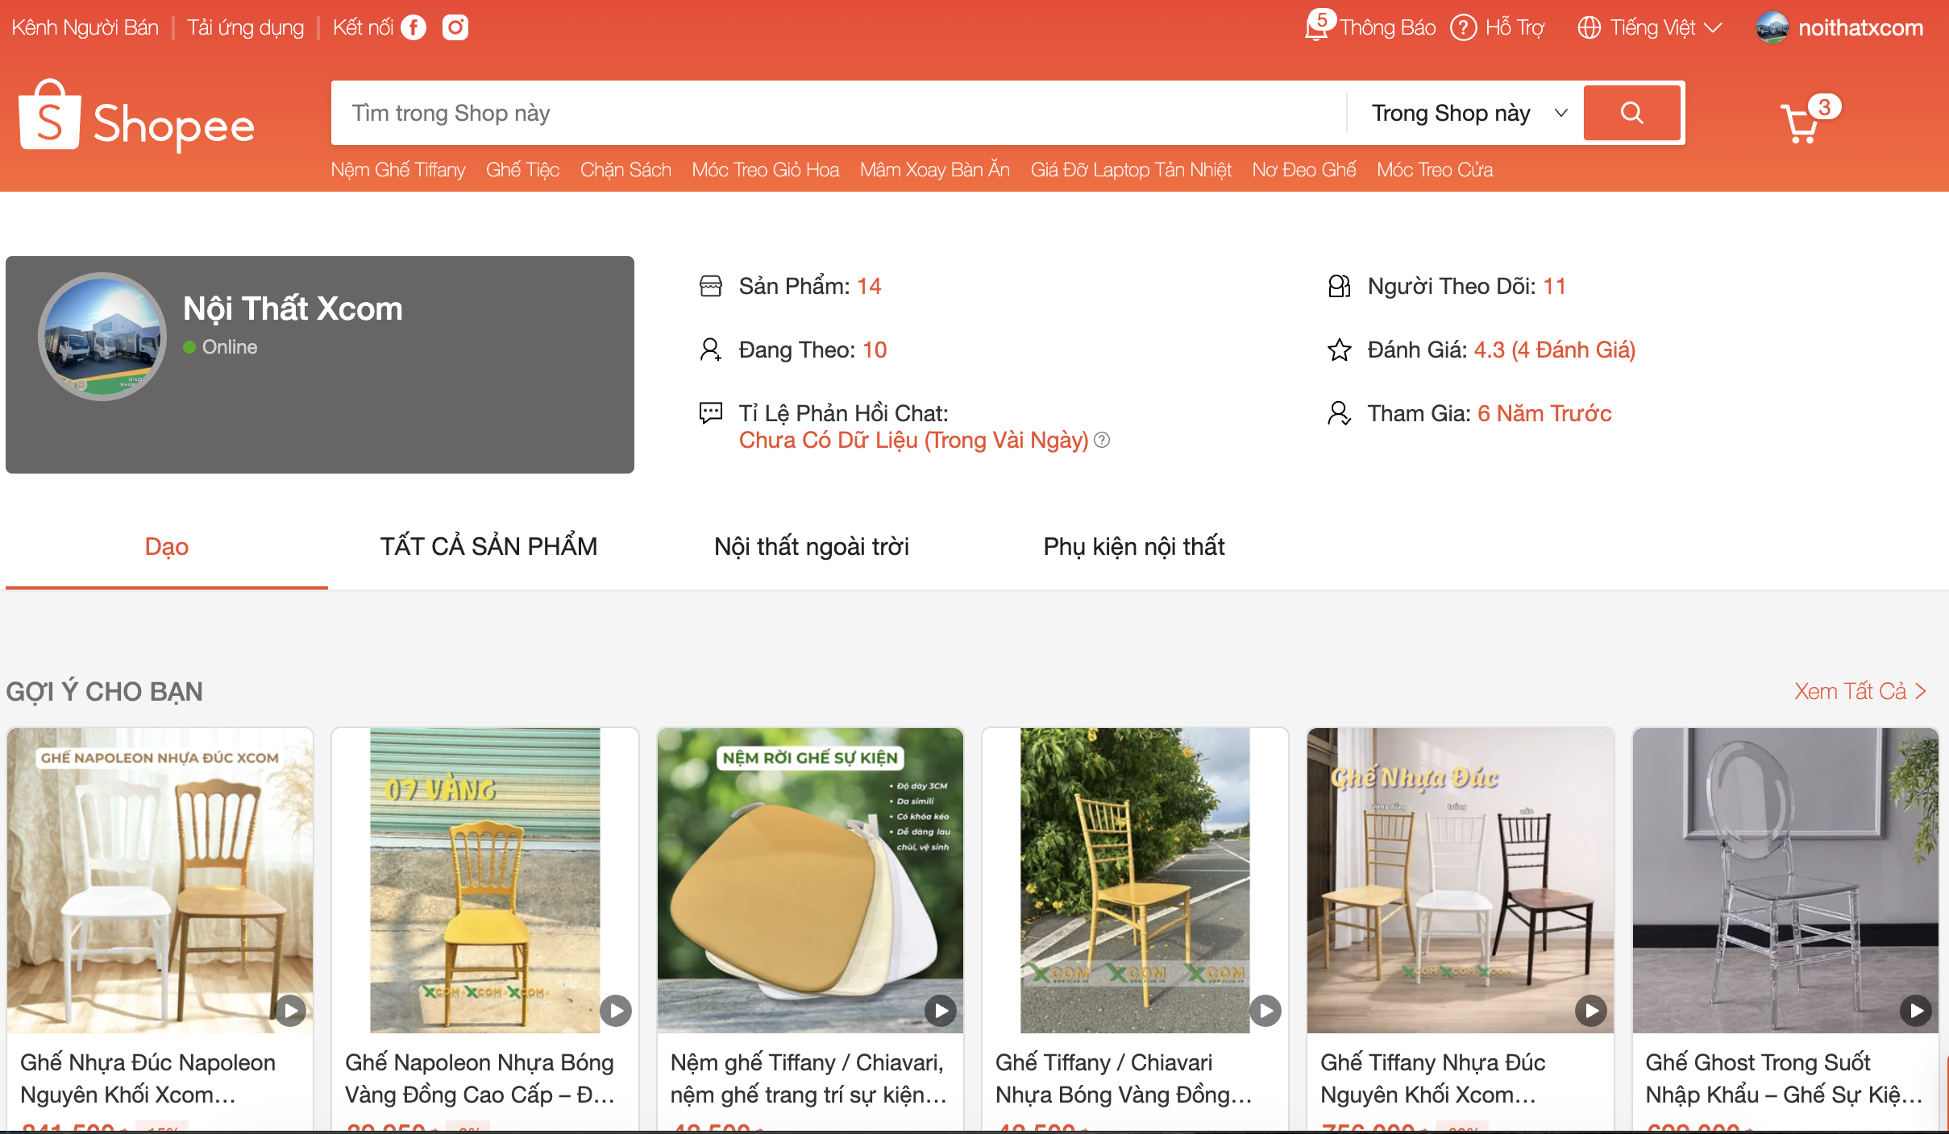Image resolution: width=1949 pixels, height=1134 pixels.
Task: Click the chat response rate help icon
Action: (1102, 440)
